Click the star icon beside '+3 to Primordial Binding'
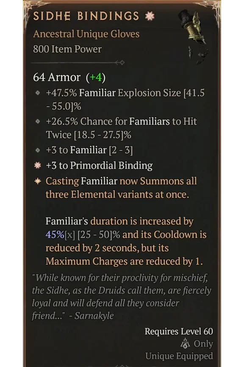The width and height of the screenshot is (244, 367). (37, 166)
